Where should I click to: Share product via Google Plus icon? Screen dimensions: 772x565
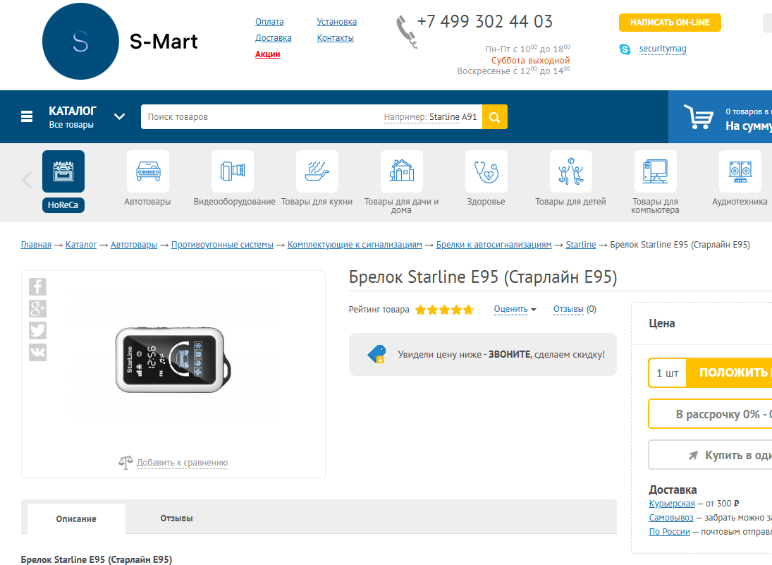point(37,308)
